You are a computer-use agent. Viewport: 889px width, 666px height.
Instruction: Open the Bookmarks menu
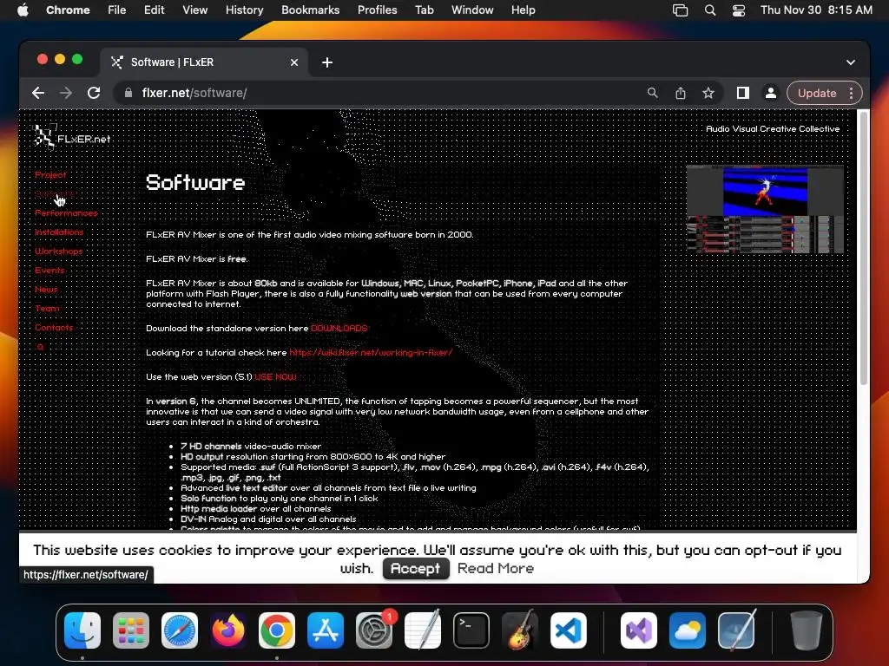coord(310,10)
